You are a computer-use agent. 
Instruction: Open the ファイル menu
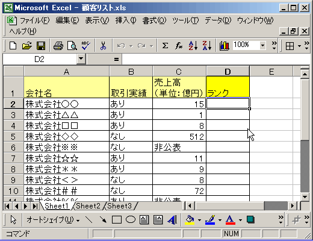[35, 20]
